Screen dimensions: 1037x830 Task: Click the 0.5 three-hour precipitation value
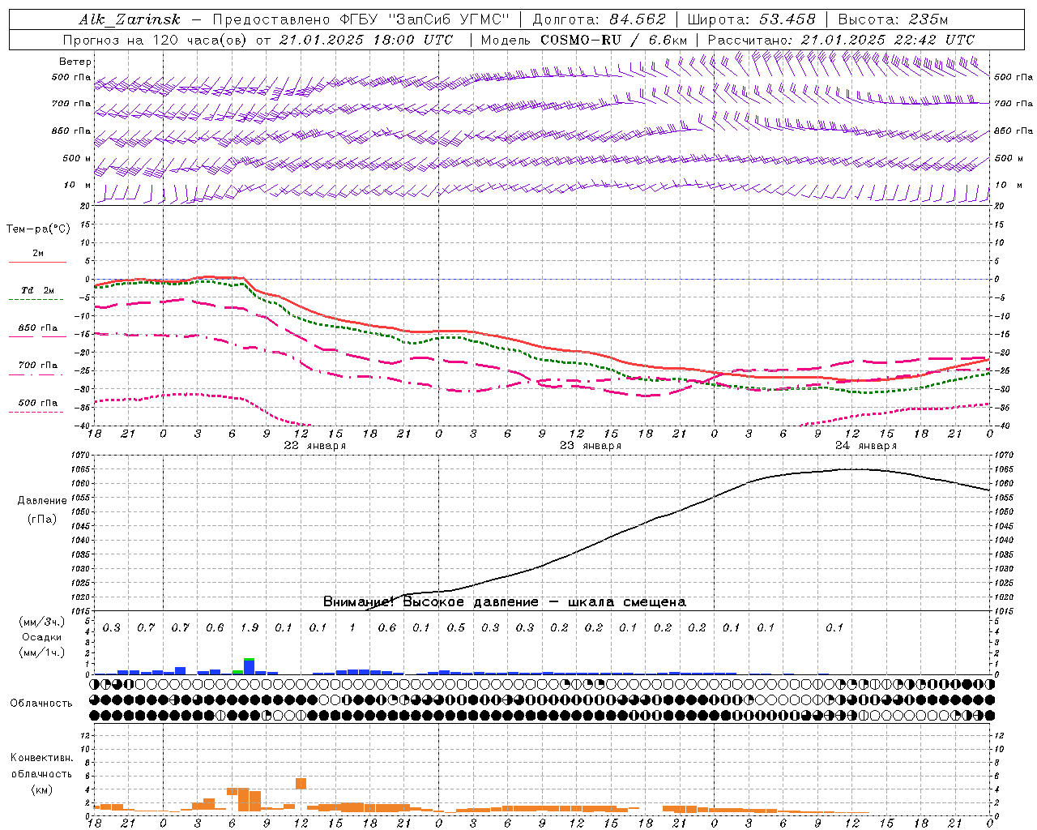click(456, 627)
